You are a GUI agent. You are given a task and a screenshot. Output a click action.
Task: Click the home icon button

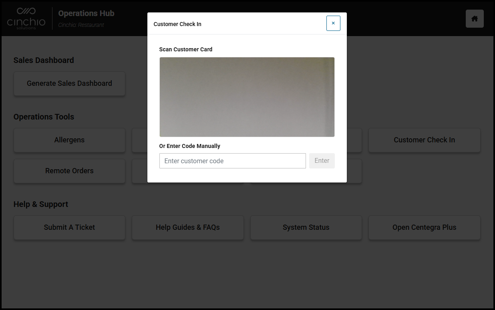(475, 19)
